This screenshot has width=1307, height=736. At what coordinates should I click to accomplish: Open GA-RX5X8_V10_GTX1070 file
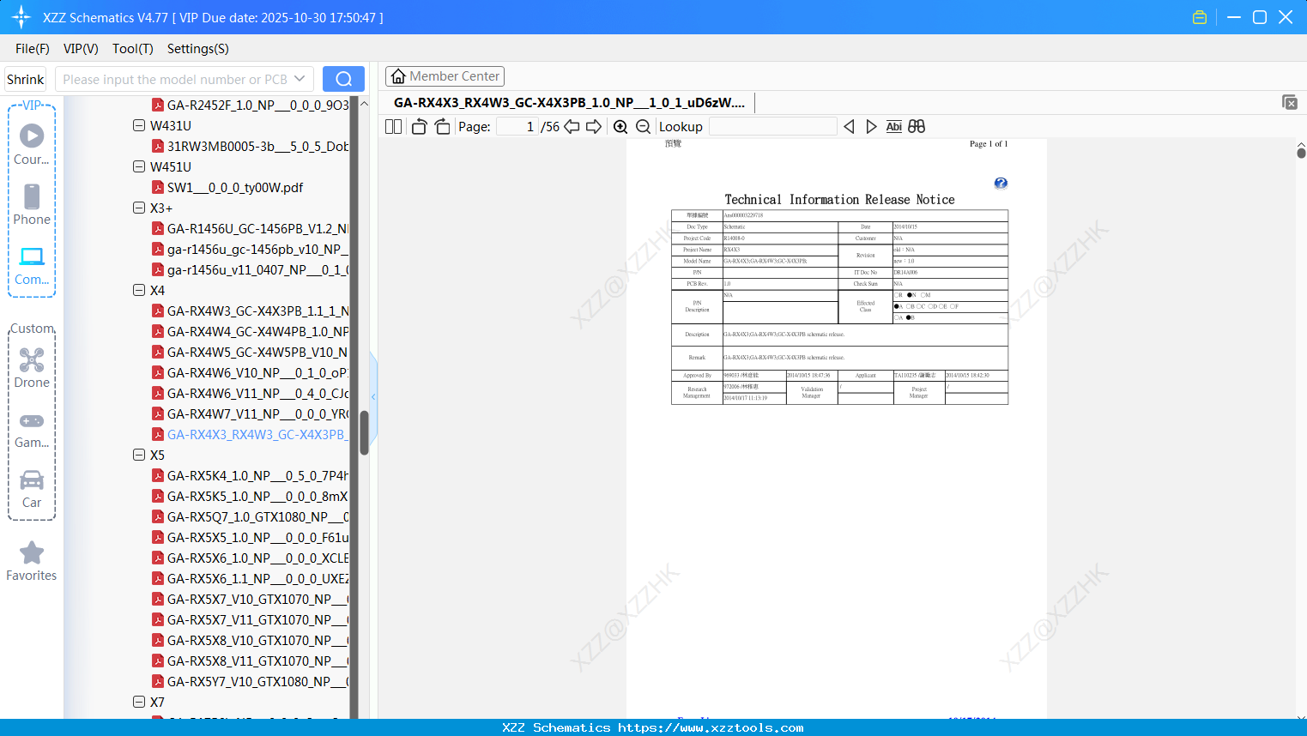point(258,640)
